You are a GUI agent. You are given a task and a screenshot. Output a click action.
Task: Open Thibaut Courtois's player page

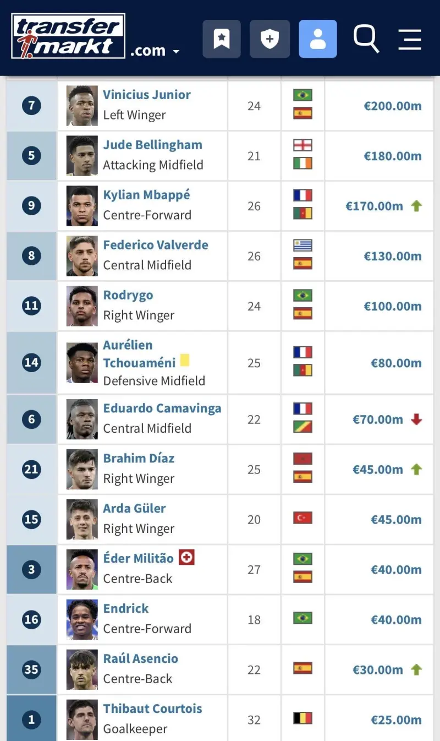coord(152,709)
